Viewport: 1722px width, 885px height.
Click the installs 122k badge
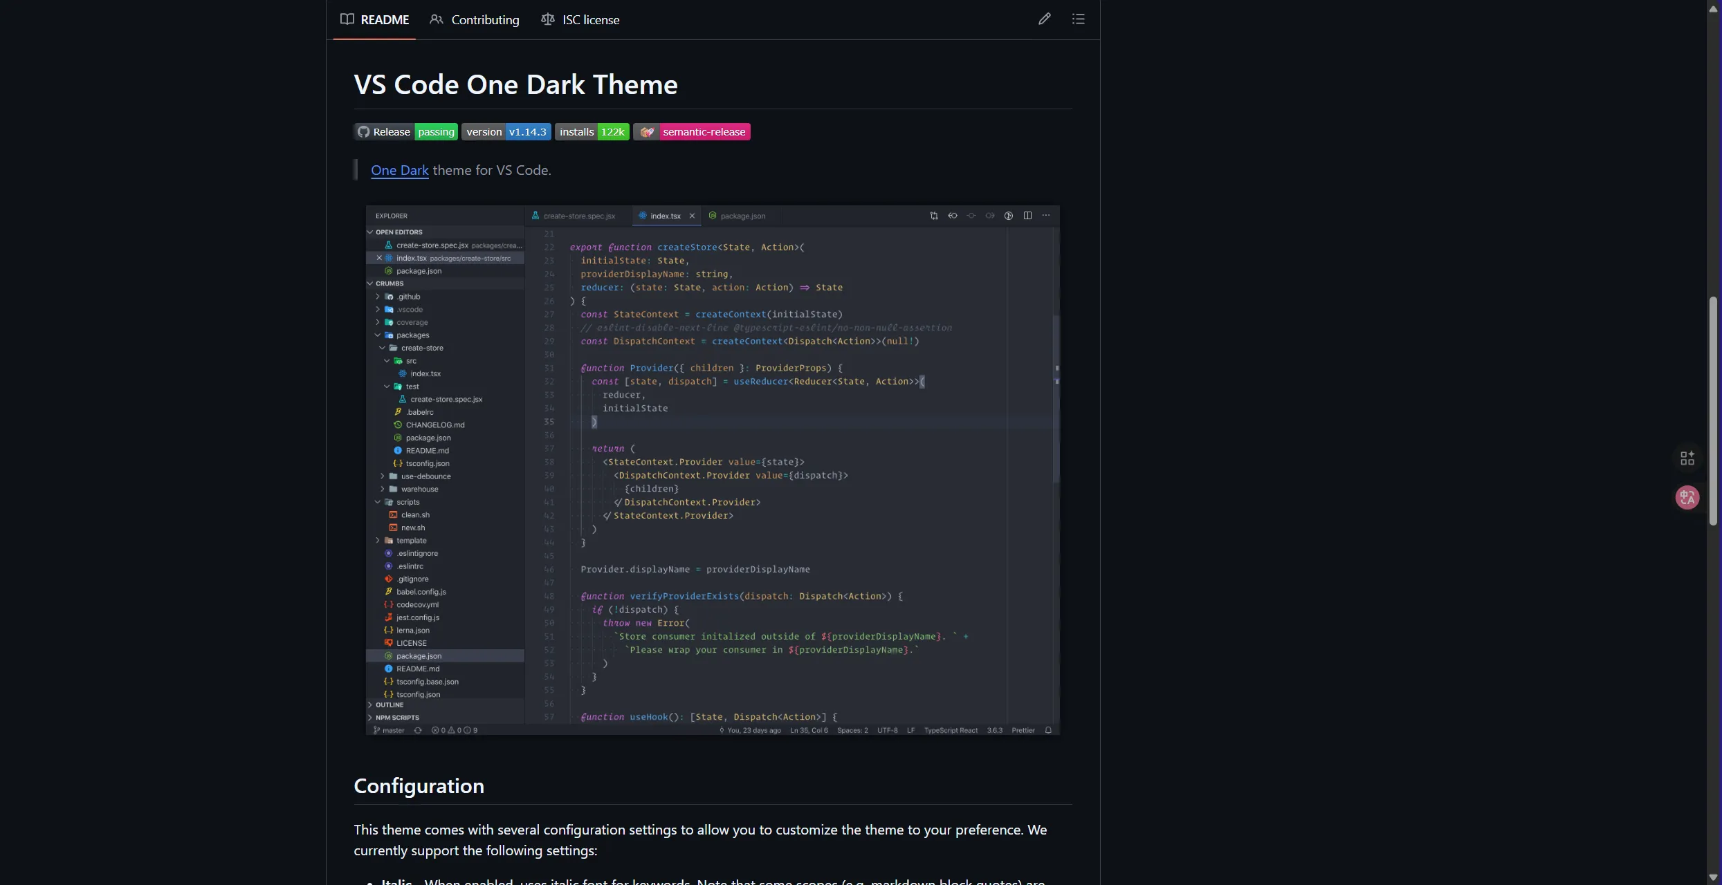click(592, 132)
